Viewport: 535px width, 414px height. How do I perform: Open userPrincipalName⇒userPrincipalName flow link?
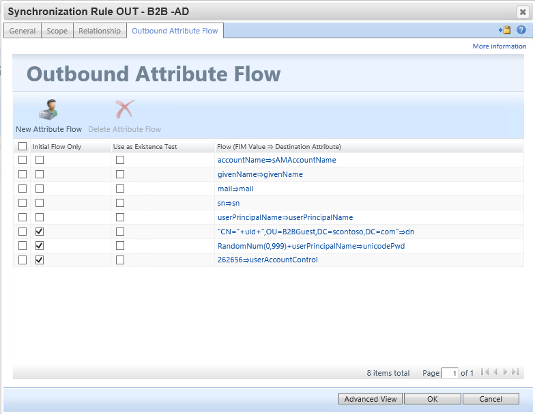[x=285, y=217]
